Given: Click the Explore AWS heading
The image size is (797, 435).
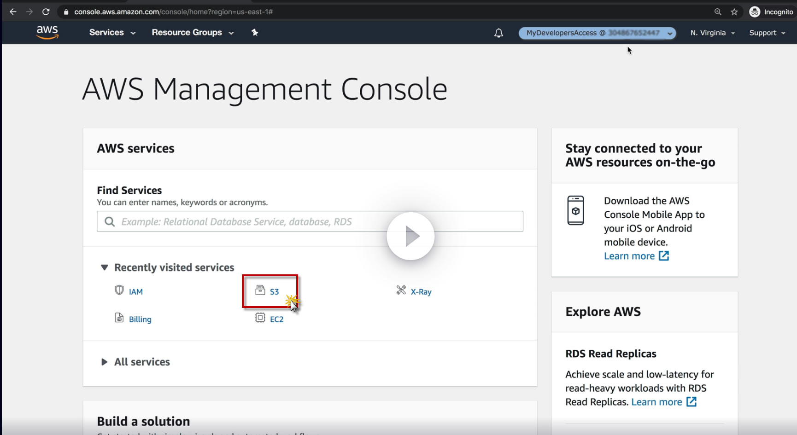Looking at the screenshot, I should tap(603, 312).
